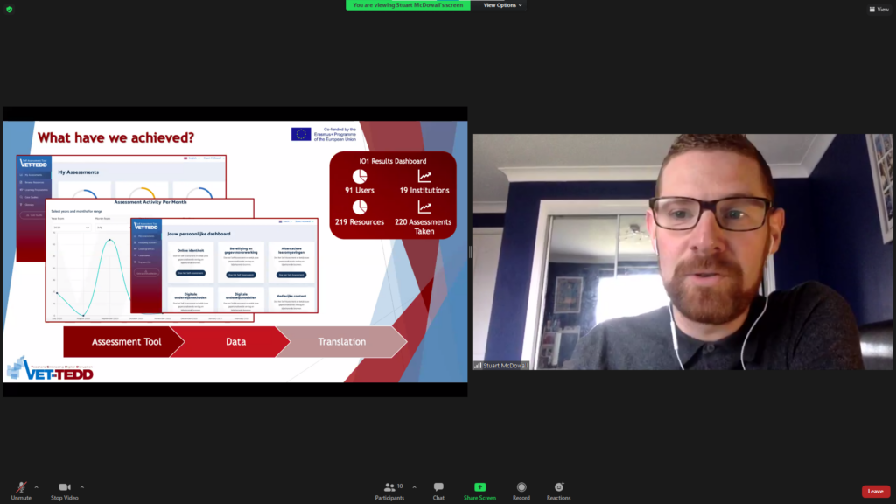Click the 'Stuart McDowall' name label
Screen dimensions: 896x504
point(504,366)
